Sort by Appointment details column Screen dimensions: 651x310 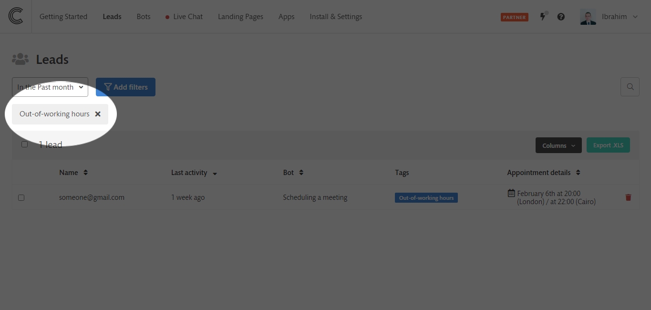544,173
